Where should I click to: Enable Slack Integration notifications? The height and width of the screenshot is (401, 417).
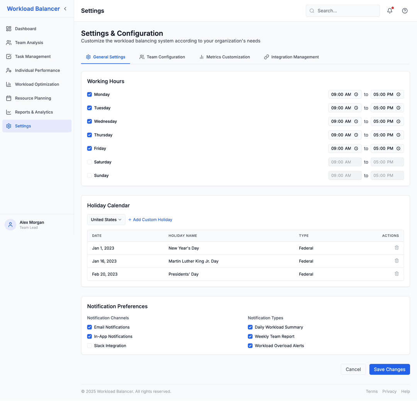point(89,345)
